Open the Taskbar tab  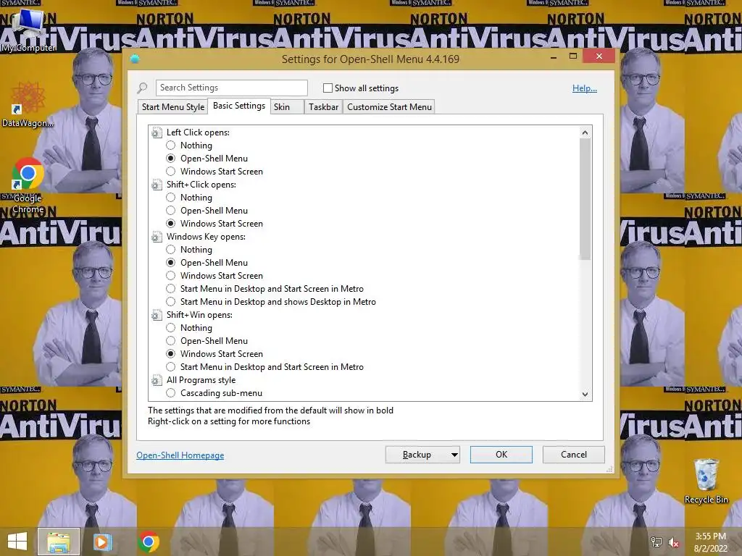click(x=324, y=107)
